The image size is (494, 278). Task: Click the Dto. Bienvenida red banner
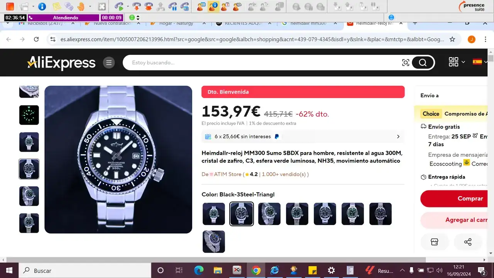tap(303, 92)
